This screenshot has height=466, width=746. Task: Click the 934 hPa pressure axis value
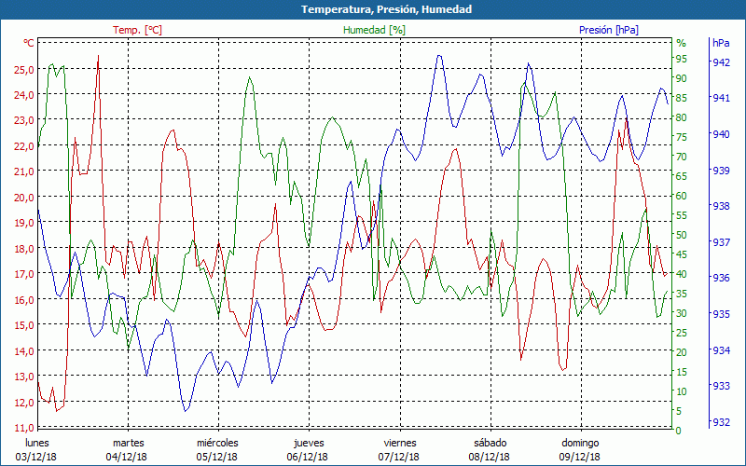(x=721, y=350)
